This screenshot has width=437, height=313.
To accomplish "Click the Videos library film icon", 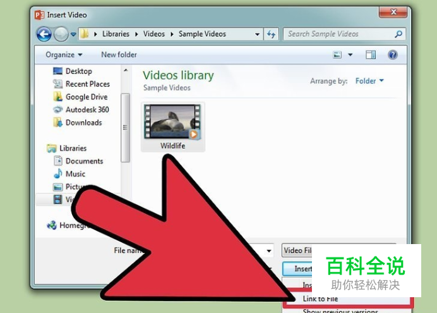I will tap(57, 199).
